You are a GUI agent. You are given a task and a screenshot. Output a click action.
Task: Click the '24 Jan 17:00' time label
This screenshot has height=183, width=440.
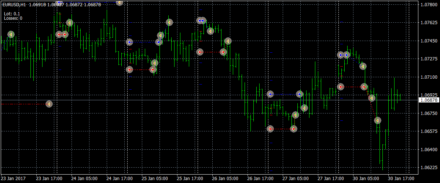[120, 179]
